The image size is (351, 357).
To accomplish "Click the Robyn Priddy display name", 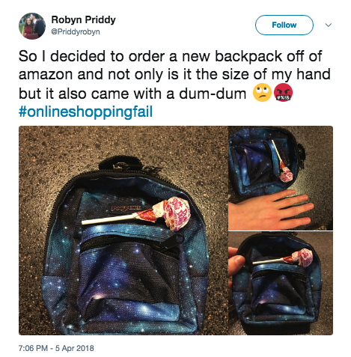I will 83,19.
